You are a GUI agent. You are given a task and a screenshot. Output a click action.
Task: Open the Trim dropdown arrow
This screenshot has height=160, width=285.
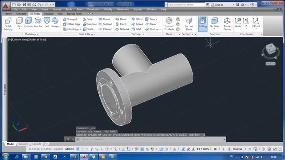pos(156,19)
